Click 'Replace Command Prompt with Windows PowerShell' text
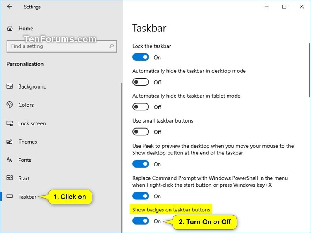The image size is (311, 233). (x=210, y=181)
